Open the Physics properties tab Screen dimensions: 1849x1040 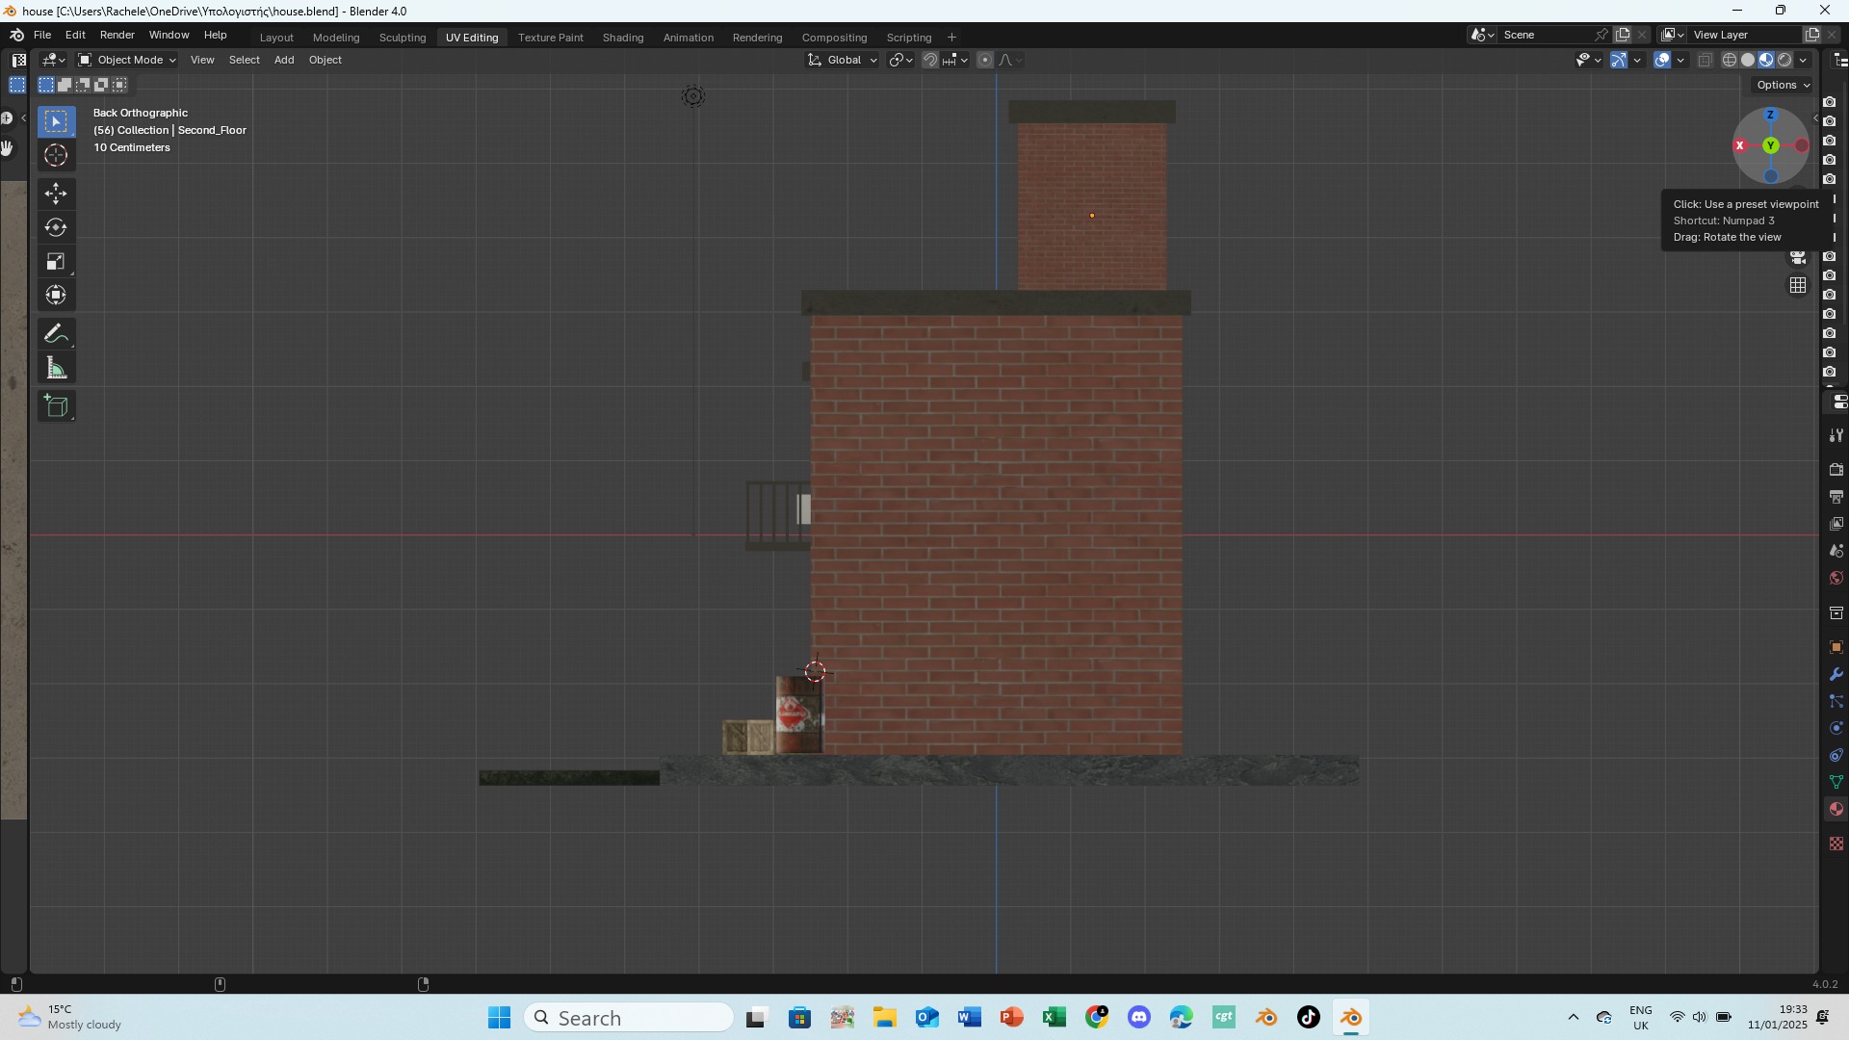pos(1836,728)
